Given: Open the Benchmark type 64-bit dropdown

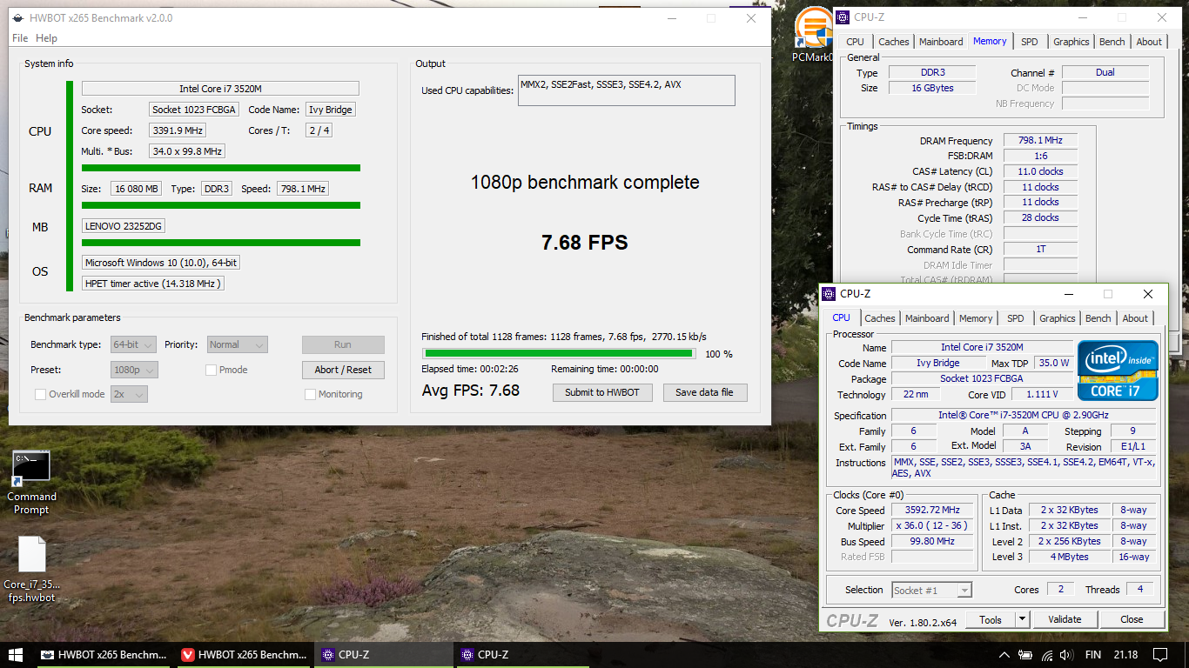Looking at the screenshot, I should coord(135,344).
